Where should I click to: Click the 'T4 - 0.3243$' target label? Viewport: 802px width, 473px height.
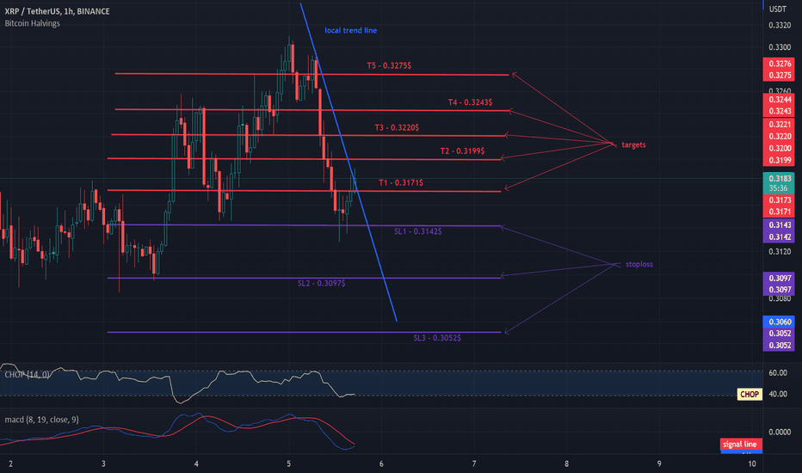pyautogui.click(x=470, y=102)
